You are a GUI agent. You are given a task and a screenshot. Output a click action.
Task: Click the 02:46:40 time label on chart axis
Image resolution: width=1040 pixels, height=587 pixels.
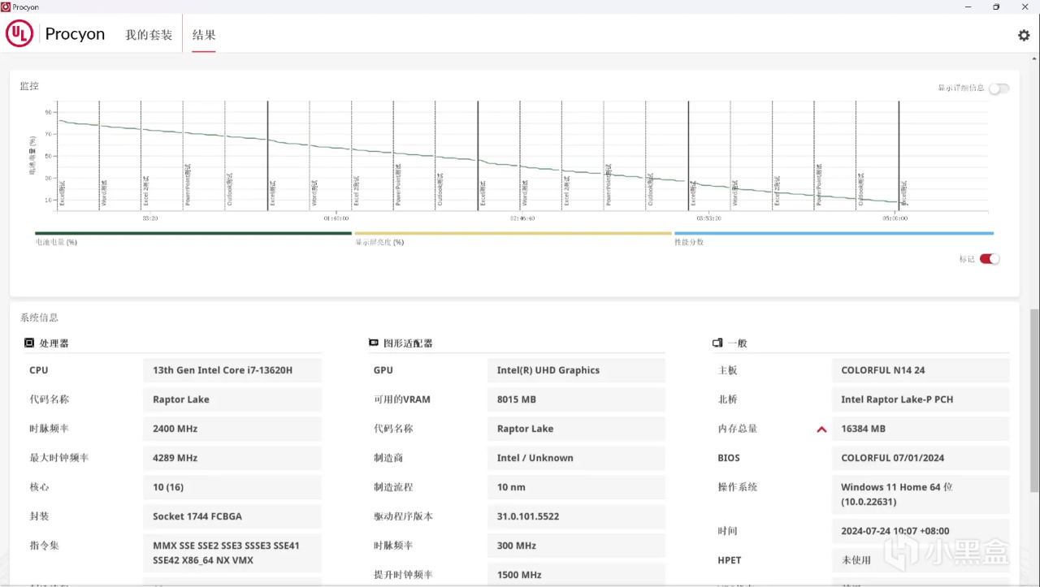pos(522,218)
